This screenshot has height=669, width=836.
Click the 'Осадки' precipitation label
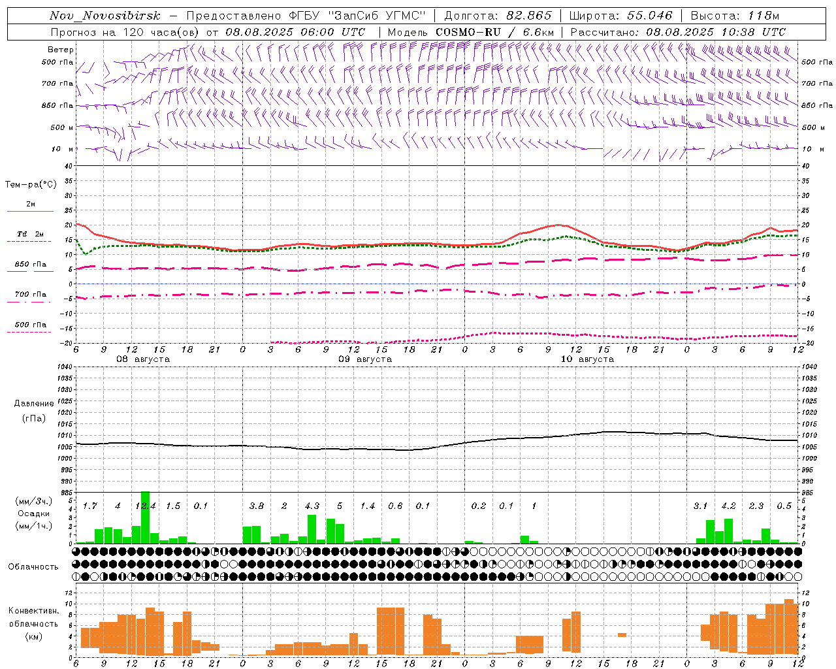(33, 514)
